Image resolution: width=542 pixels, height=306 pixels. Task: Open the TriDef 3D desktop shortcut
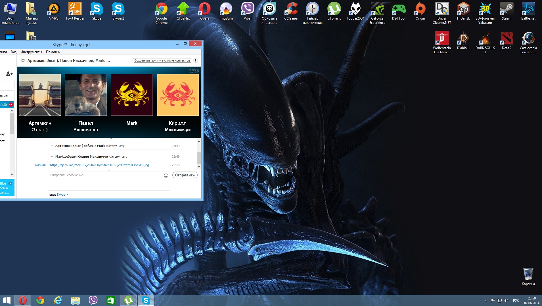coord(463,12)
